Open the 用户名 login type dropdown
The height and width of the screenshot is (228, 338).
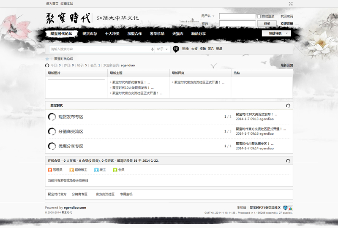[x=208, y=16]
